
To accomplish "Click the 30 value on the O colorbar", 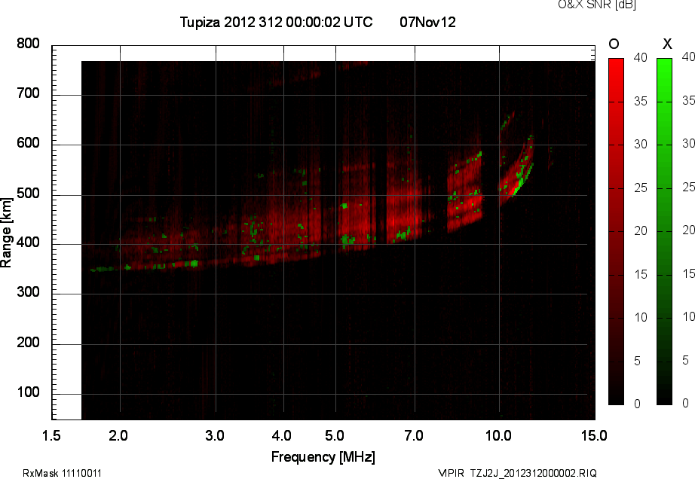I will pyautogui.click(x=641, y=144).
